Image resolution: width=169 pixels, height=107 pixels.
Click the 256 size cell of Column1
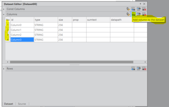65,30
